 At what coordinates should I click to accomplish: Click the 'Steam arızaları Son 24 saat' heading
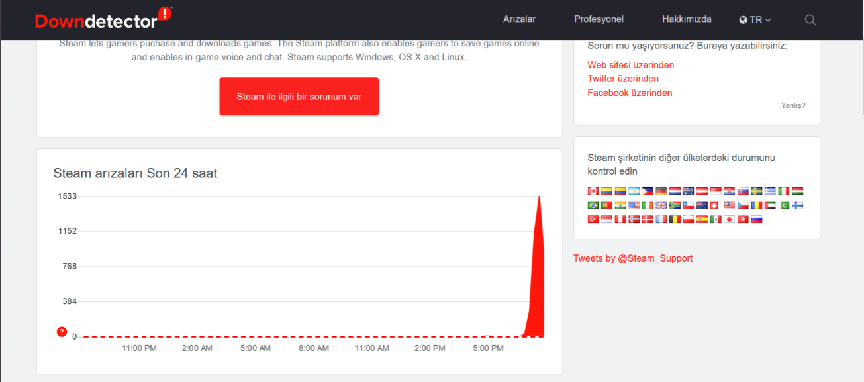point(135,173)
